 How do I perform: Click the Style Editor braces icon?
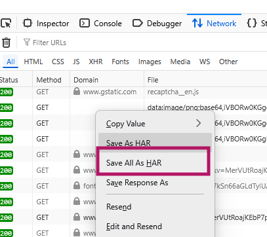(252, 23)
